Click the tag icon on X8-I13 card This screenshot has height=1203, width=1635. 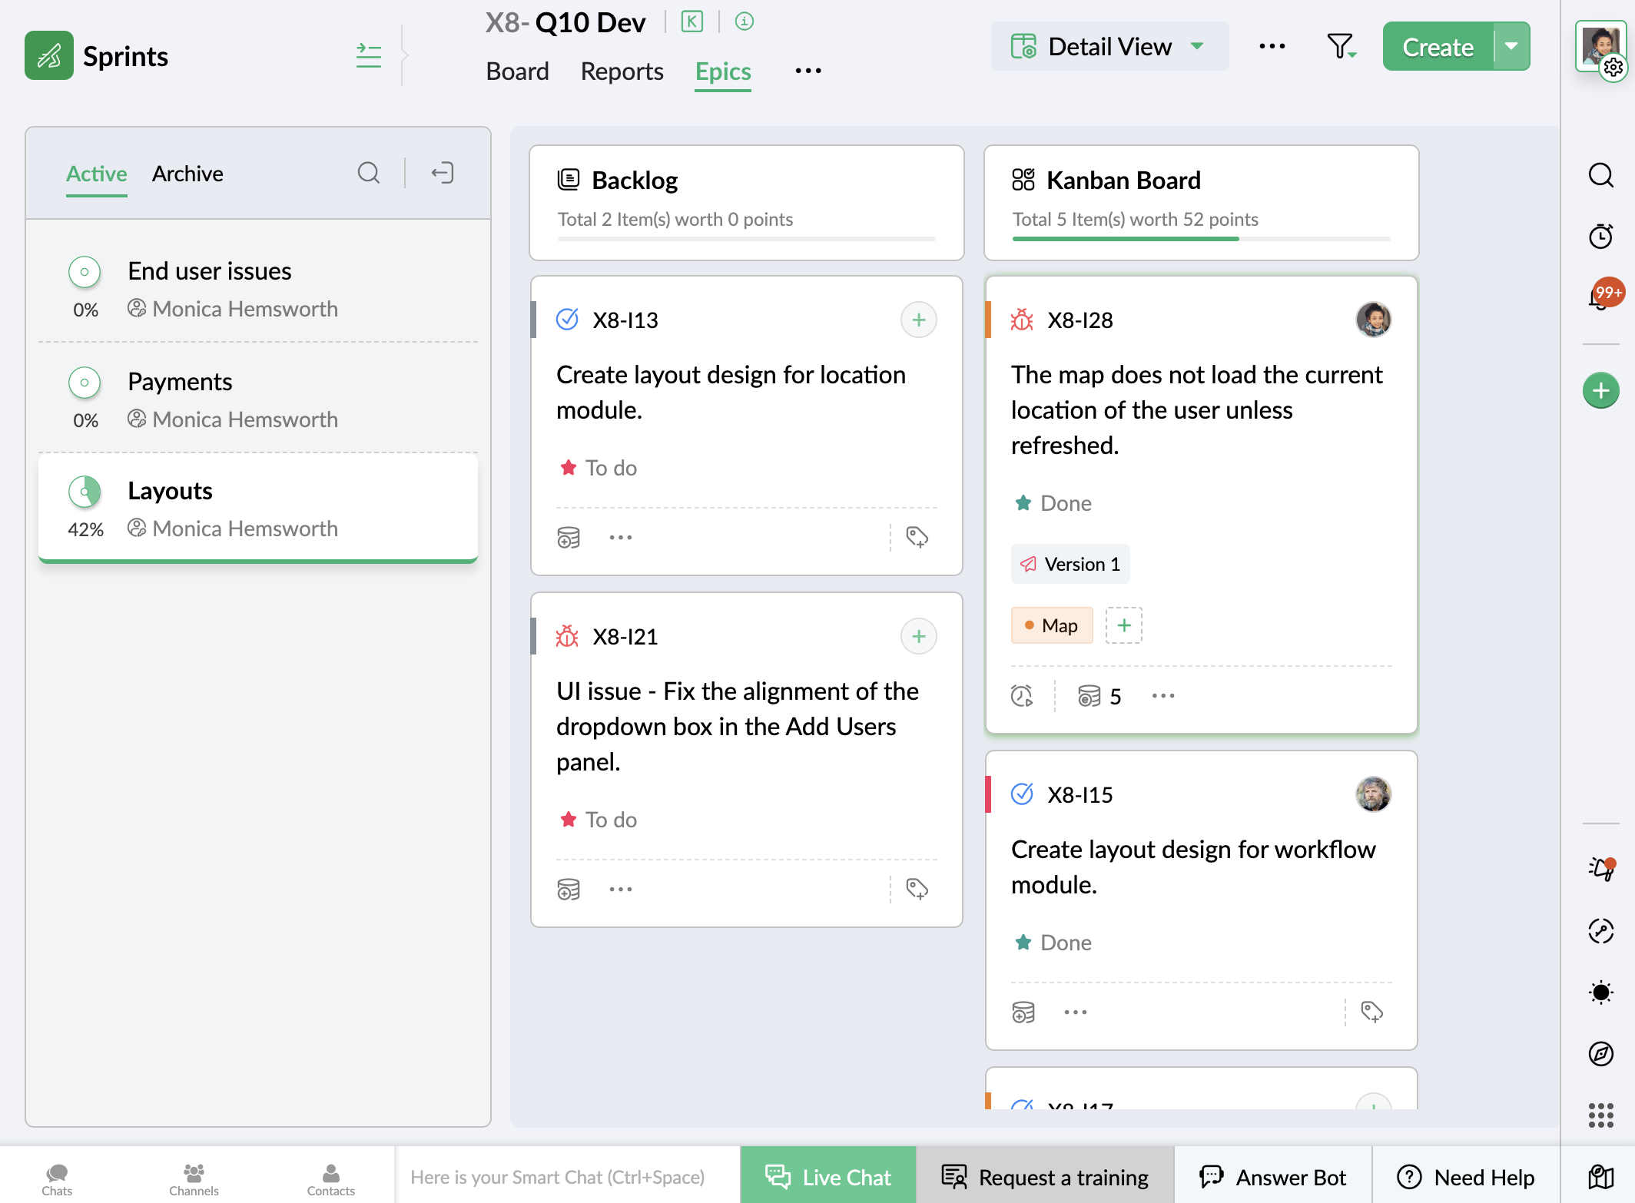pyautogui.click(x=917, y=537)
